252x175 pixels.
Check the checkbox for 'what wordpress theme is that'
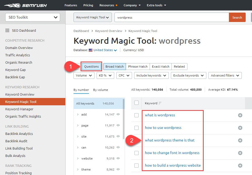point(136,140)
